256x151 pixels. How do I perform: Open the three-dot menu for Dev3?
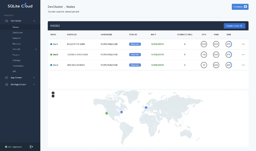pos(243,65)
